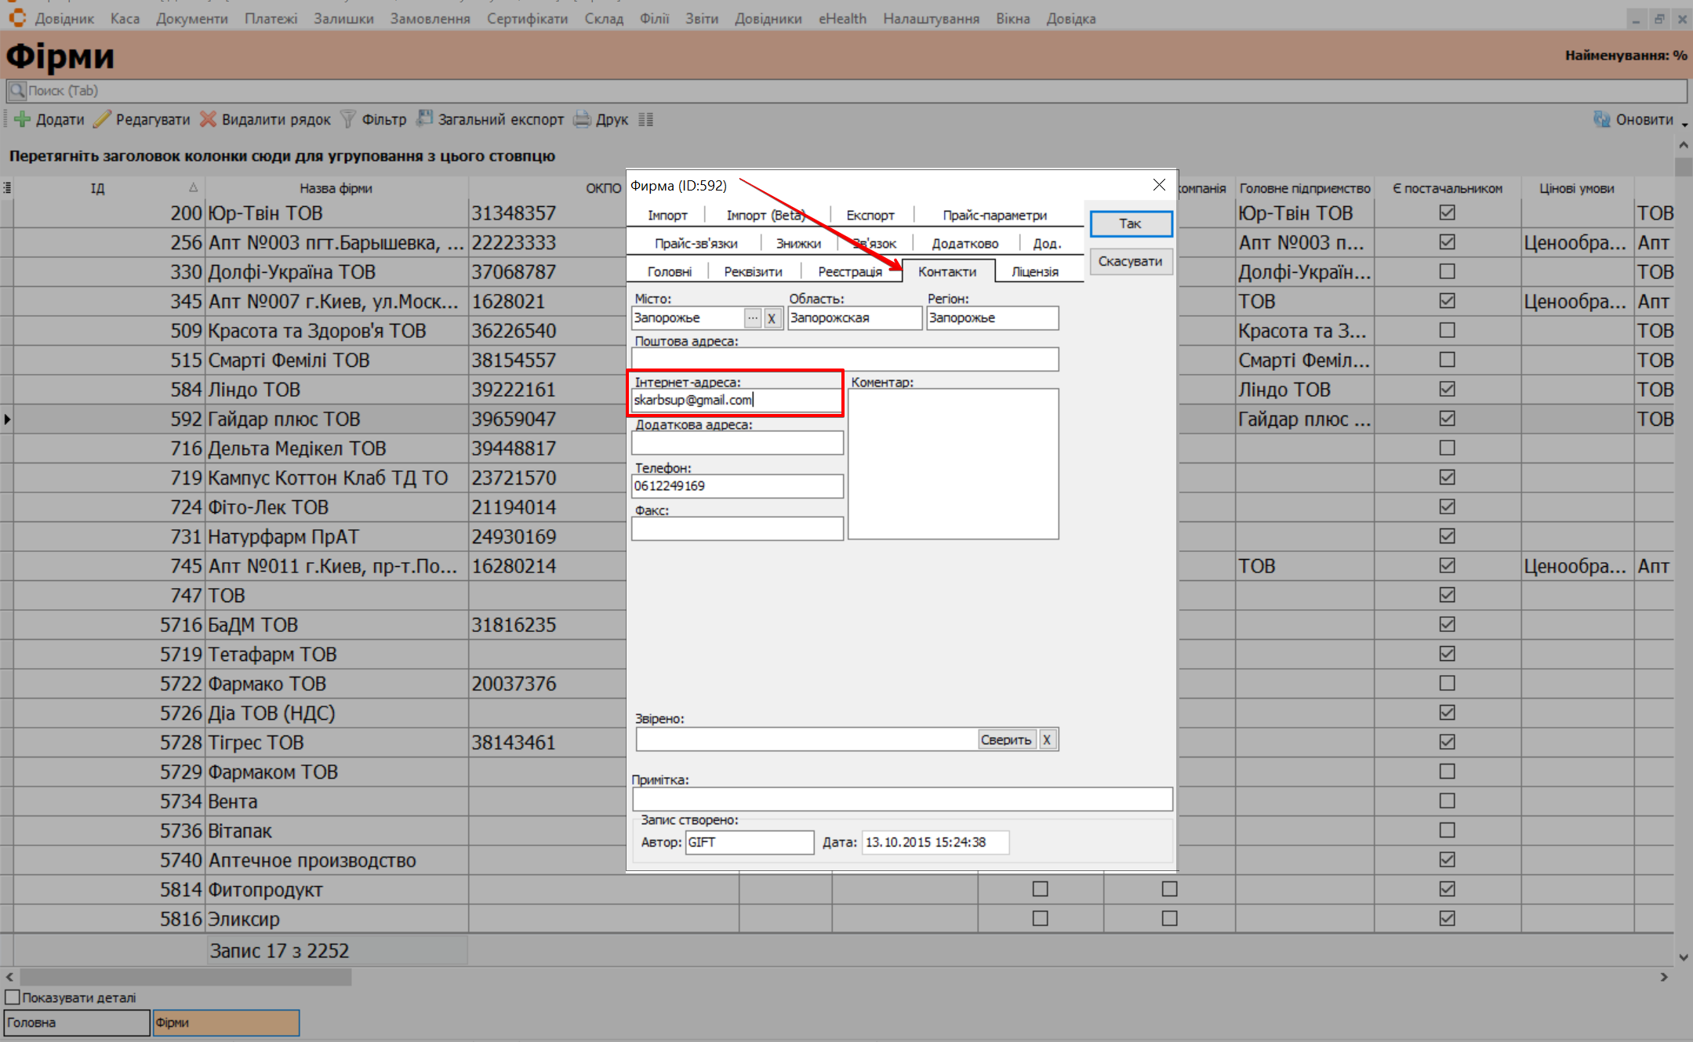
Task: Click ІД column header sort arrow
Action: (x=193, y=187)
